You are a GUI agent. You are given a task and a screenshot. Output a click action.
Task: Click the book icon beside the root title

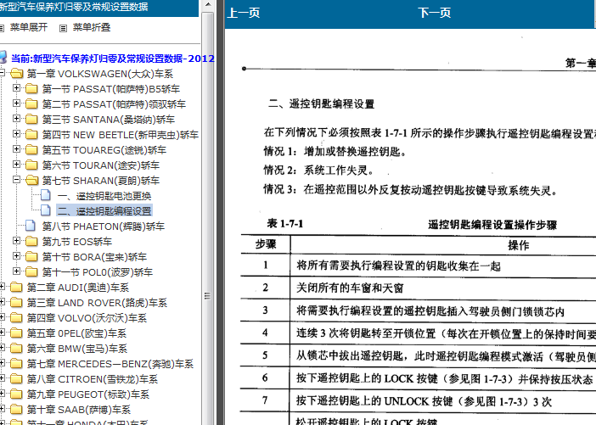coord(3,58)
